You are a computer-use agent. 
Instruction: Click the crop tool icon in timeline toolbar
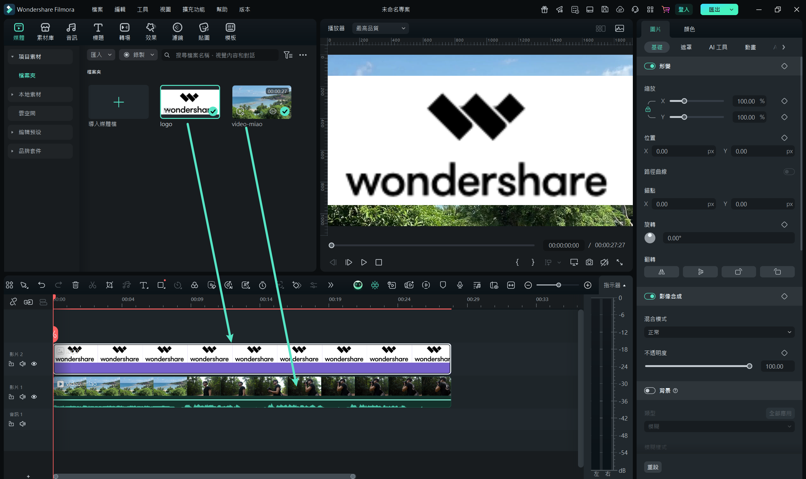(x=110, y=285)
